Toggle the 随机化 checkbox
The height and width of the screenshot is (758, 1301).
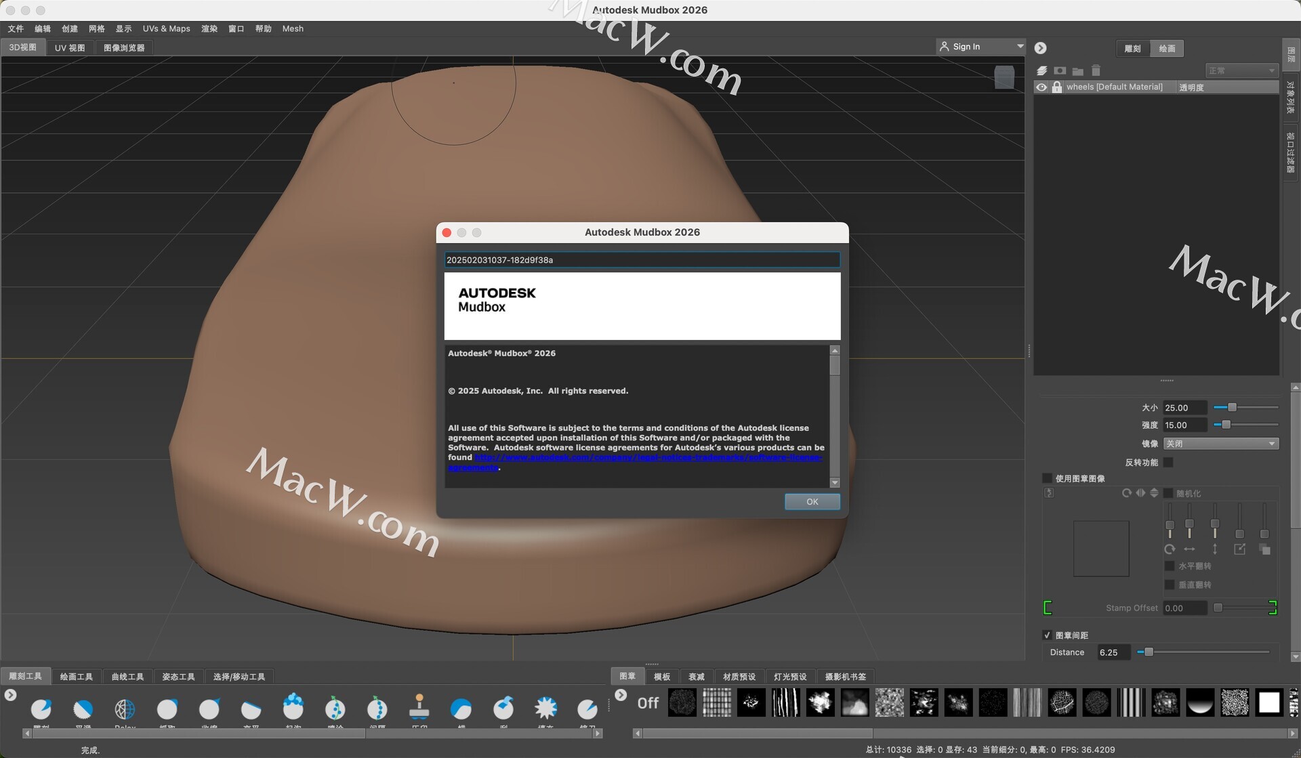click(1169, 493)
